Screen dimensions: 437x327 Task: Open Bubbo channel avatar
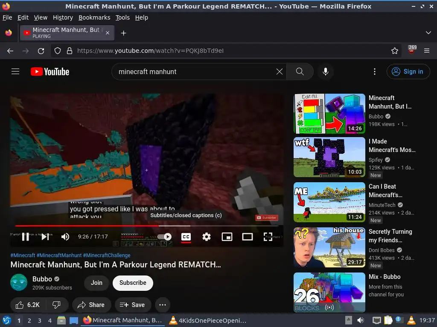19,283
